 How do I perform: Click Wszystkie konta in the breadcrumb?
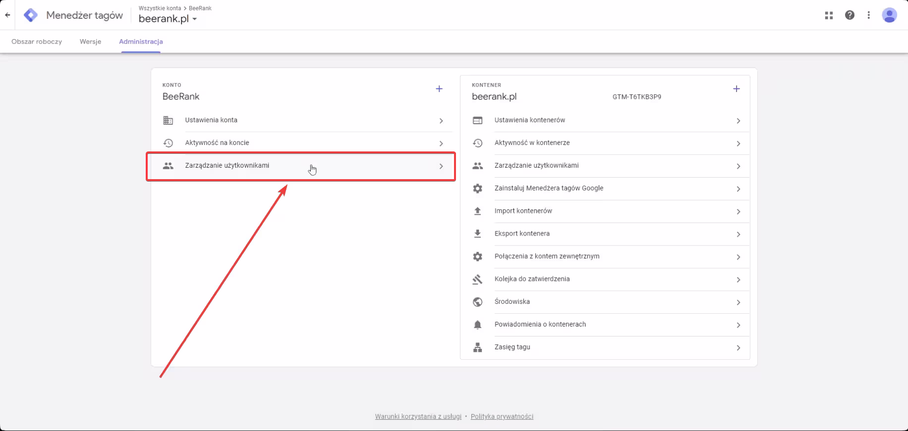[x=160, y=8]
